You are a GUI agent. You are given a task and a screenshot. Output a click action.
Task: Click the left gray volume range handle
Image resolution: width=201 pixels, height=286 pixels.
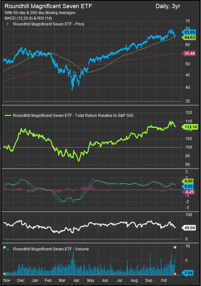5,247
